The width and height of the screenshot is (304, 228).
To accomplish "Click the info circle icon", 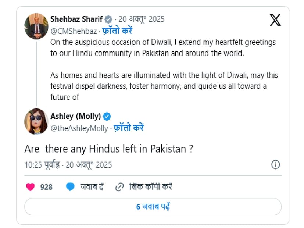I will (276, 164).
